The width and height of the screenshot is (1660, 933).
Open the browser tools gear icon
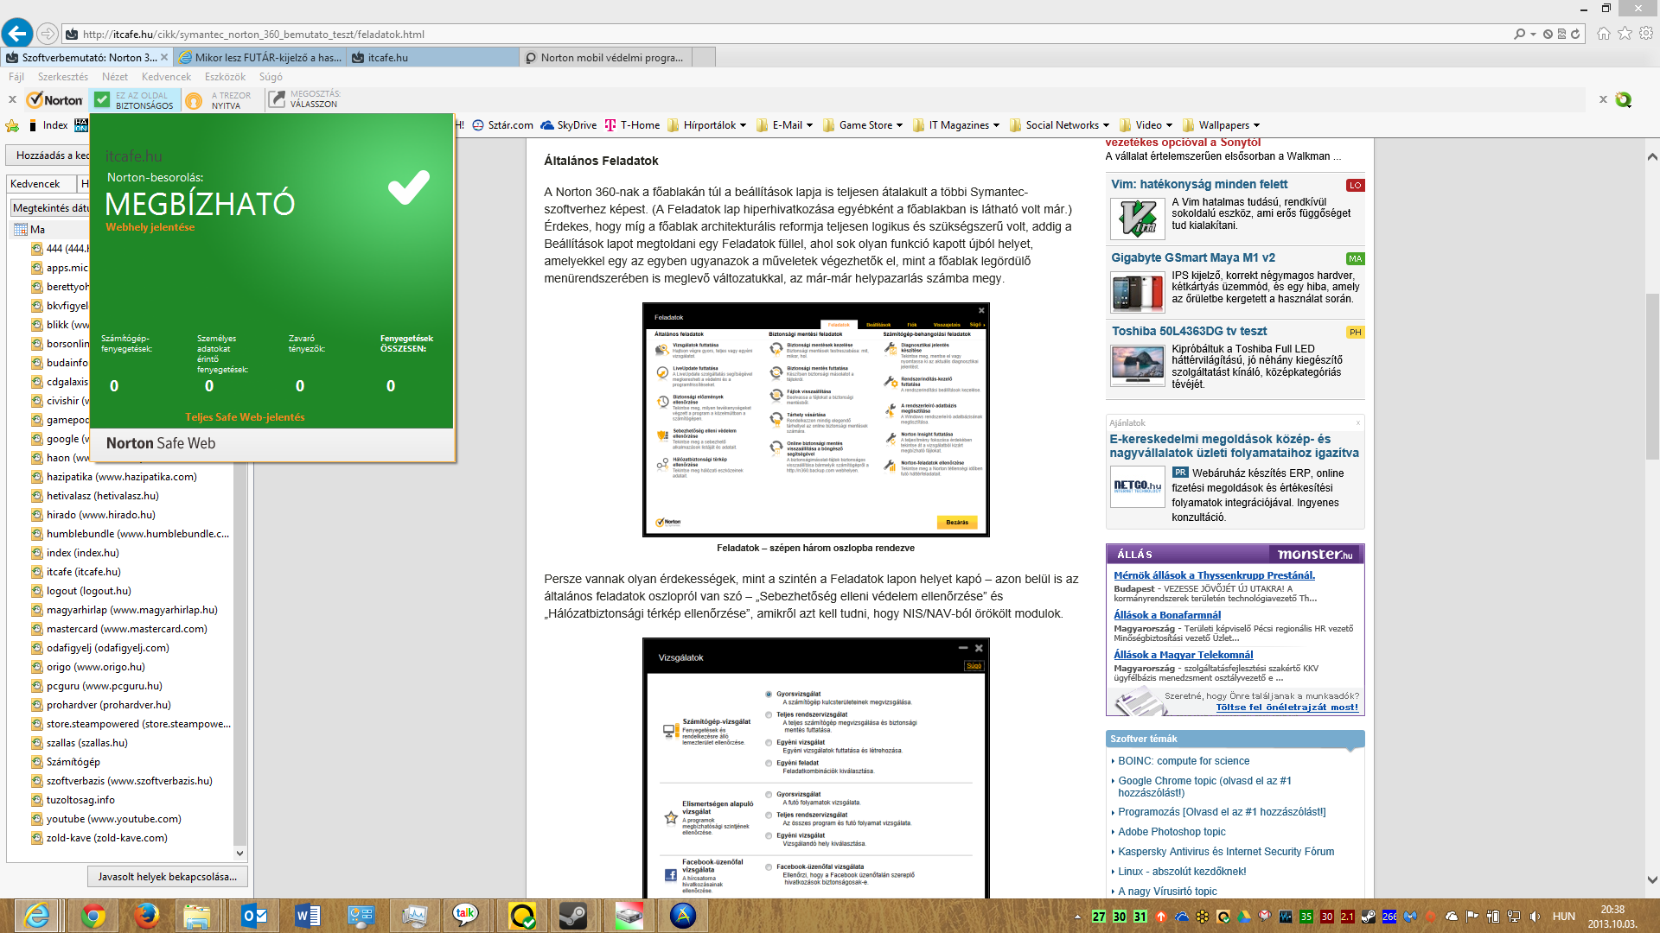(x=1646, y=33)
